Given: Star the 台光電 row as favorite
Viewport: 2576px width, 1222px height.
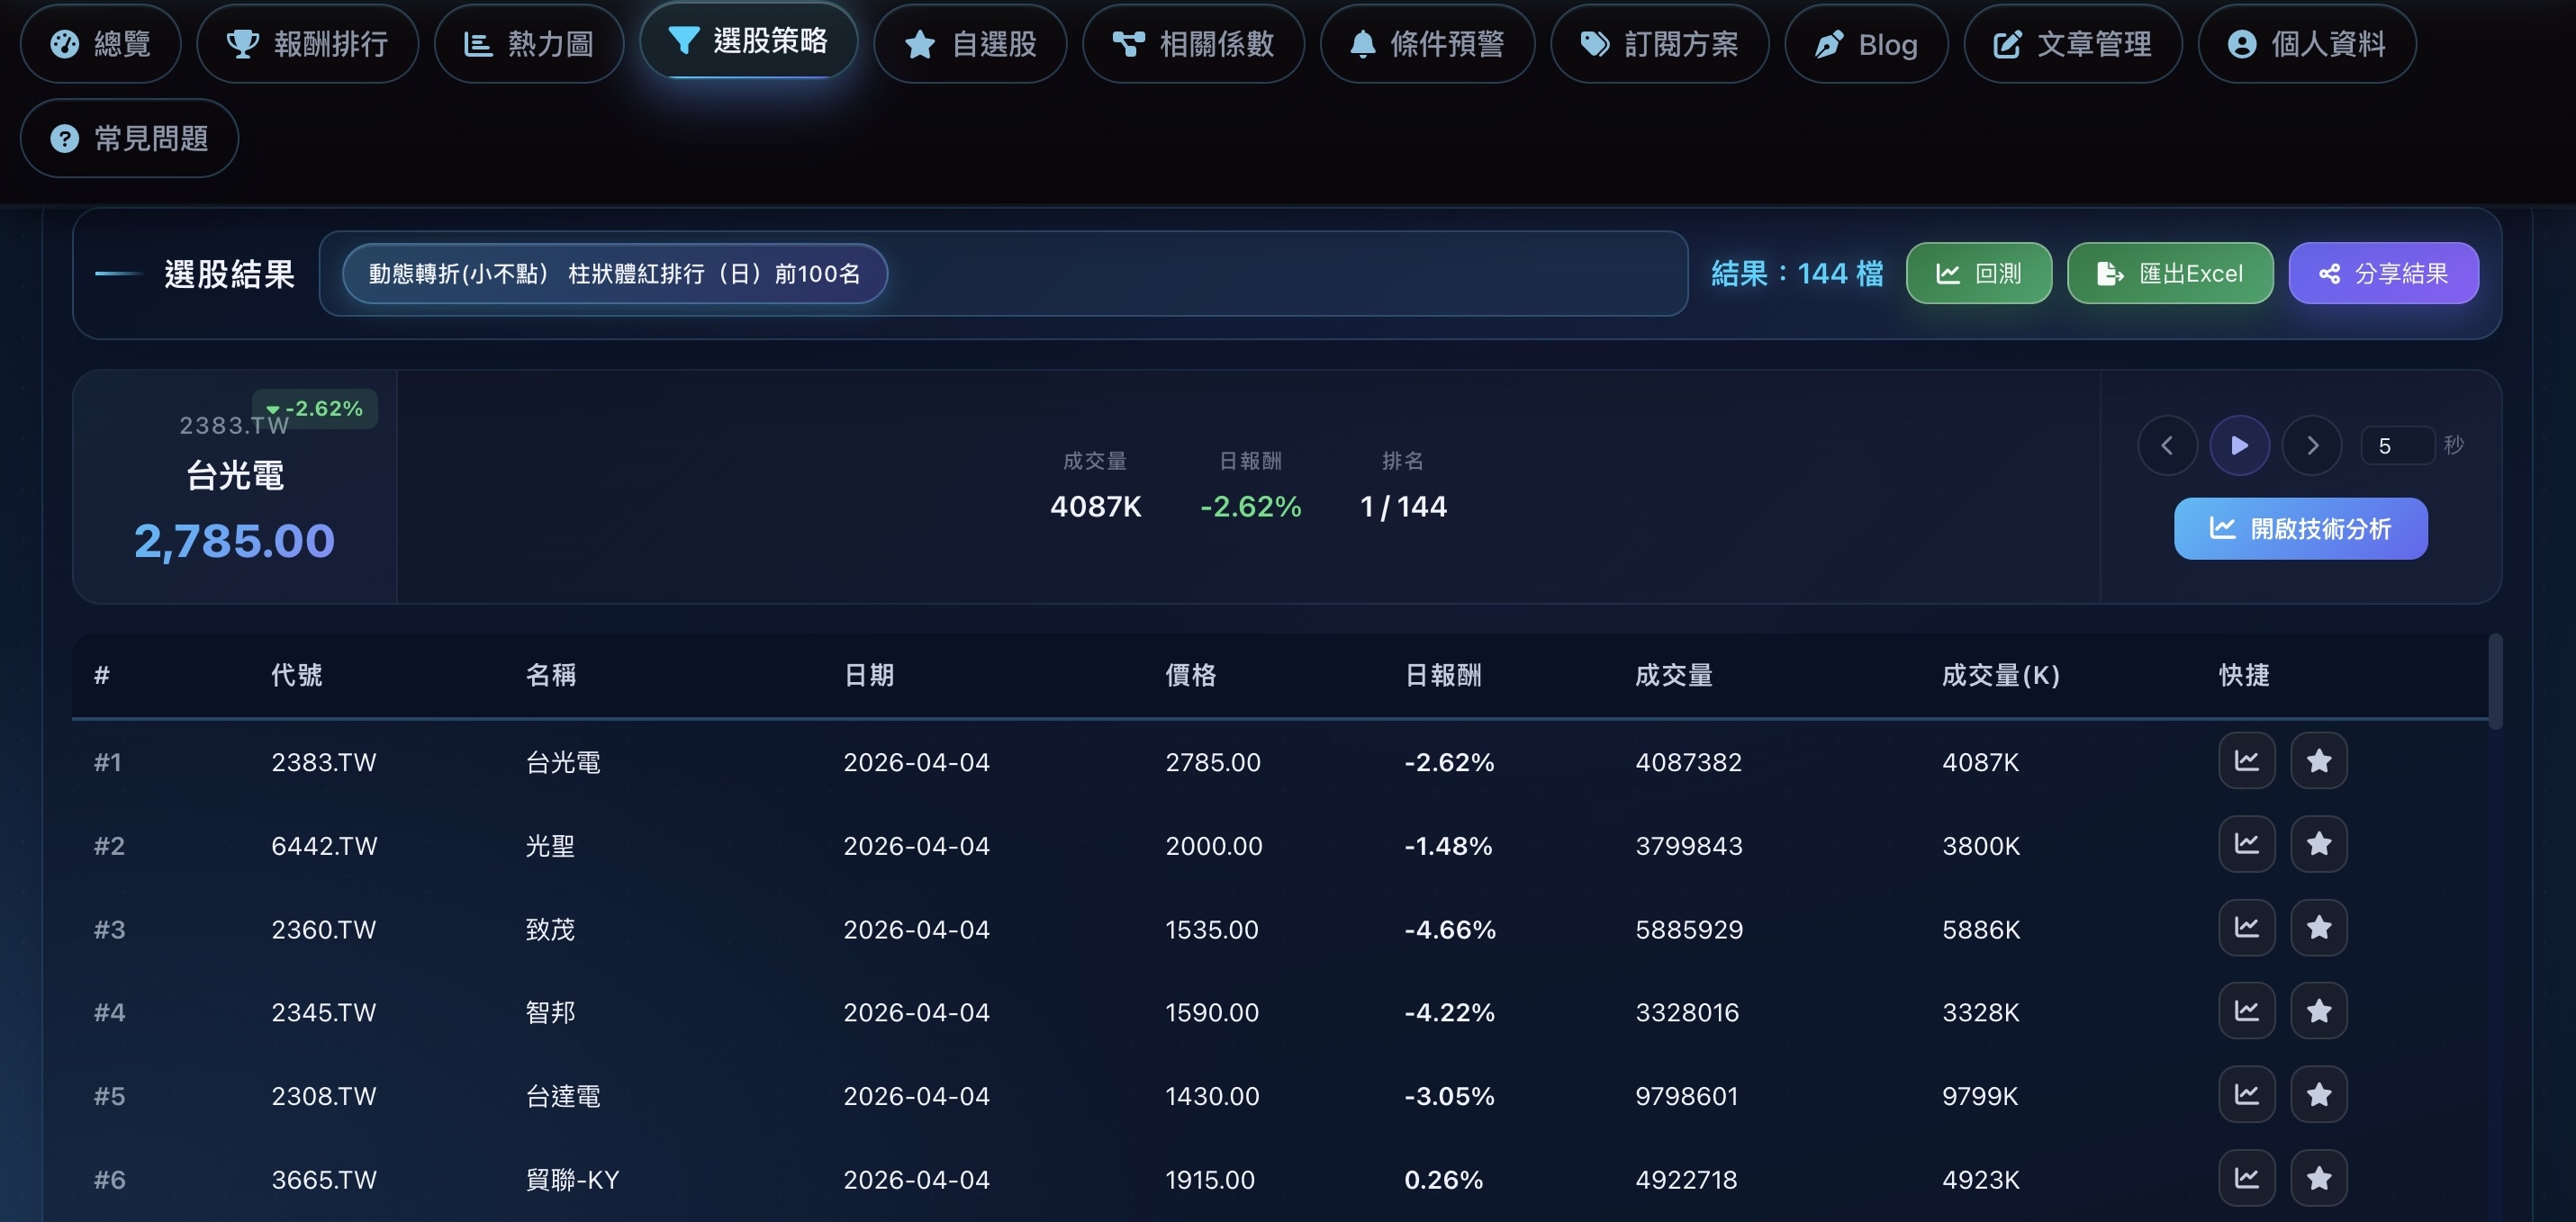Looking at the screenshot, I should [2319, 761].
